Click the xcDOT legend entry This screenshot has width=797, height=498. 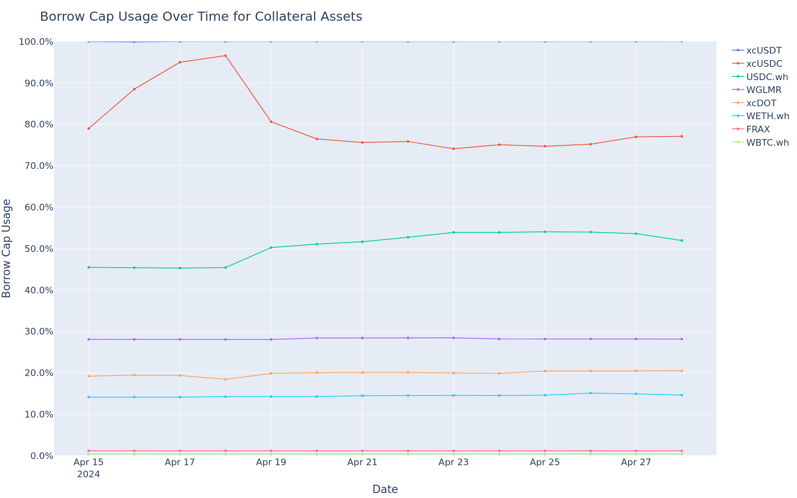tap(761, 103)
